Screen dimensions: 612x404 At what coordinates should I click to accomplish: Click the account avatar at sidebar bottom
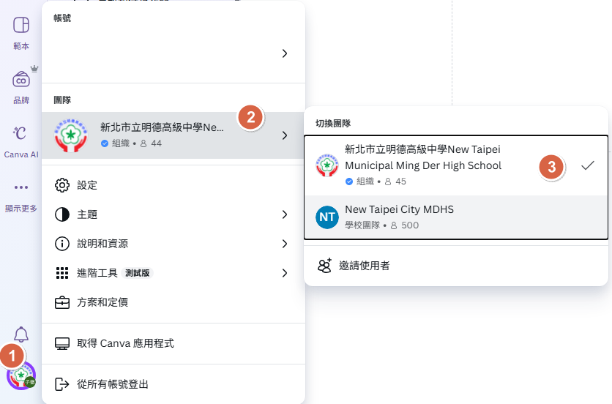point(21,376)
